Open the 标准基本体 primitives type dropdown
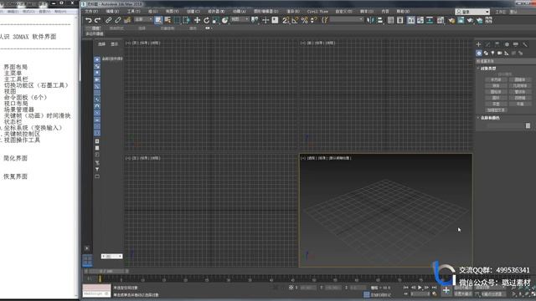Viewport: 536px width, 301px height. [x=506, y=61]
